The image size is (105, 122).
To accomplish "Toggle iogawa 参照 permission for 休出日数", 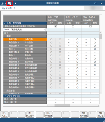I will click(x=77, y=43).
